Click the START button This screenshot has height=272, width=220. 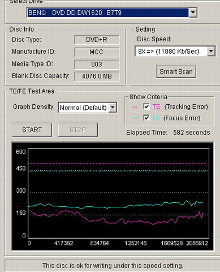32,130
